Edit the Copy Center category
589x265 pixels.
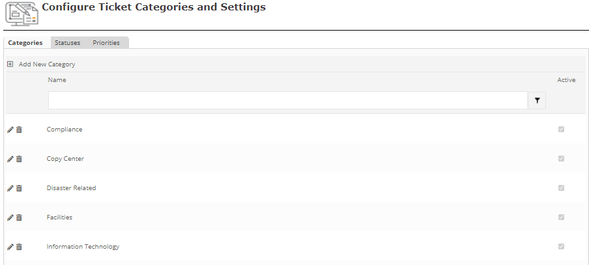(10, 159)
